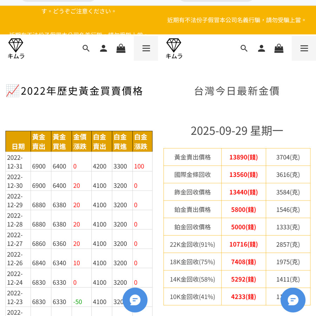This screenshot has height=316, width=316.
Task: Open account icon in left page header
Action: point(103,48)
